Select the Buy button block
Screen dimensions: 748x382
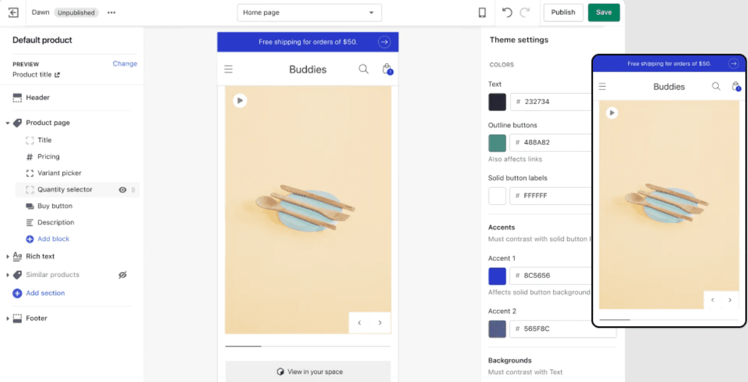[x=55, y=206]
